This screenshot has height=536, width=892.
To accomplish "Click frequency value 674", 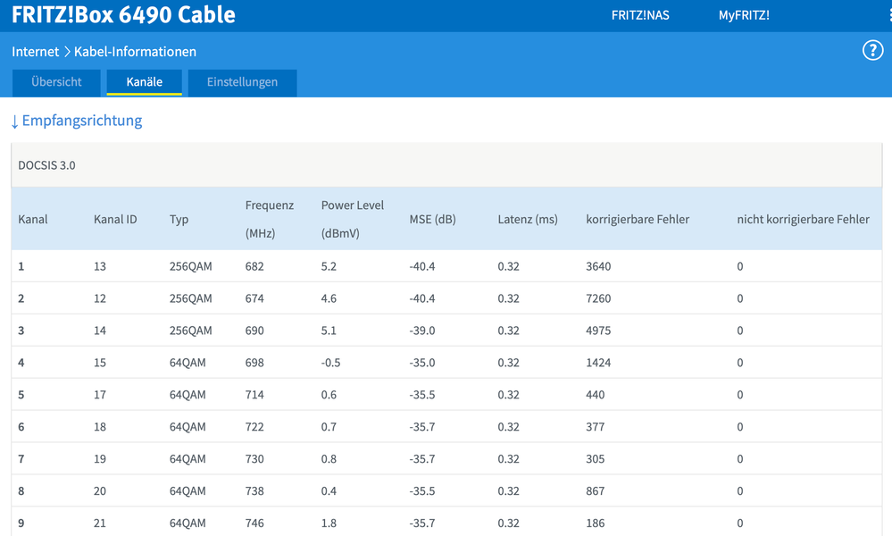I will [x=254, y=298].
